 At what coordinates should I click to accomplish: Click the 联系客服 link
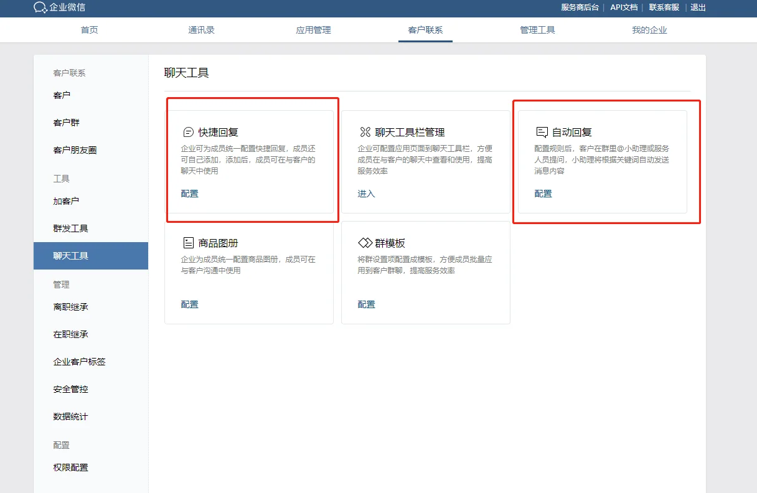(x=664, y=7)
